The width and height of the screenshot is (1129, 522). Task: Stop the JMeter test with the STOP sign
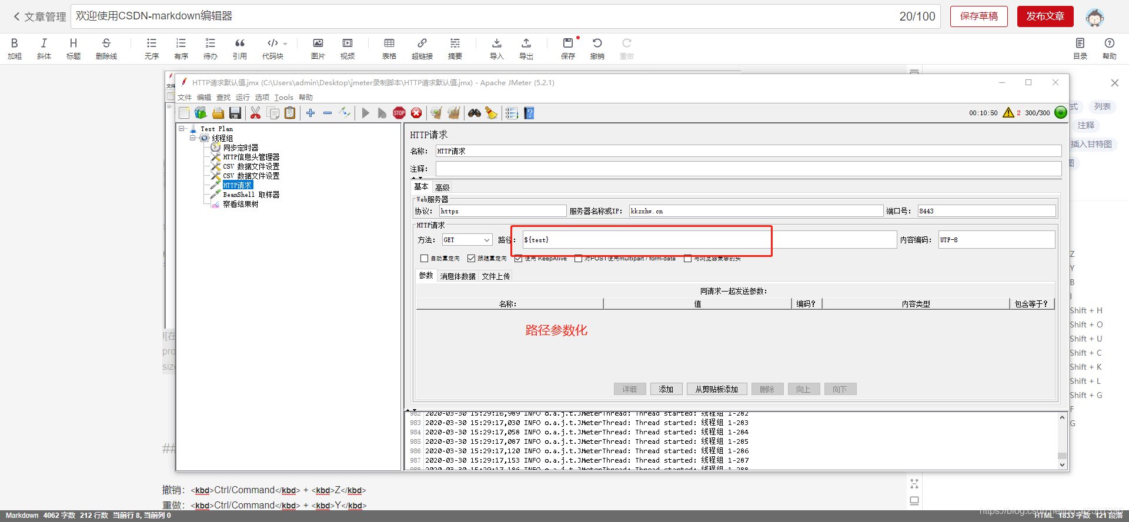pos(399,113)
